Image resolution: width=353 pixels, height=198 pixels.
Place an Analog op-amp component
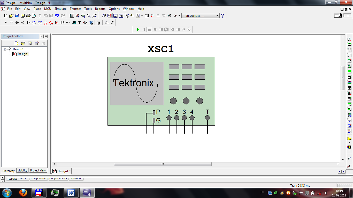tap(28, 23)
